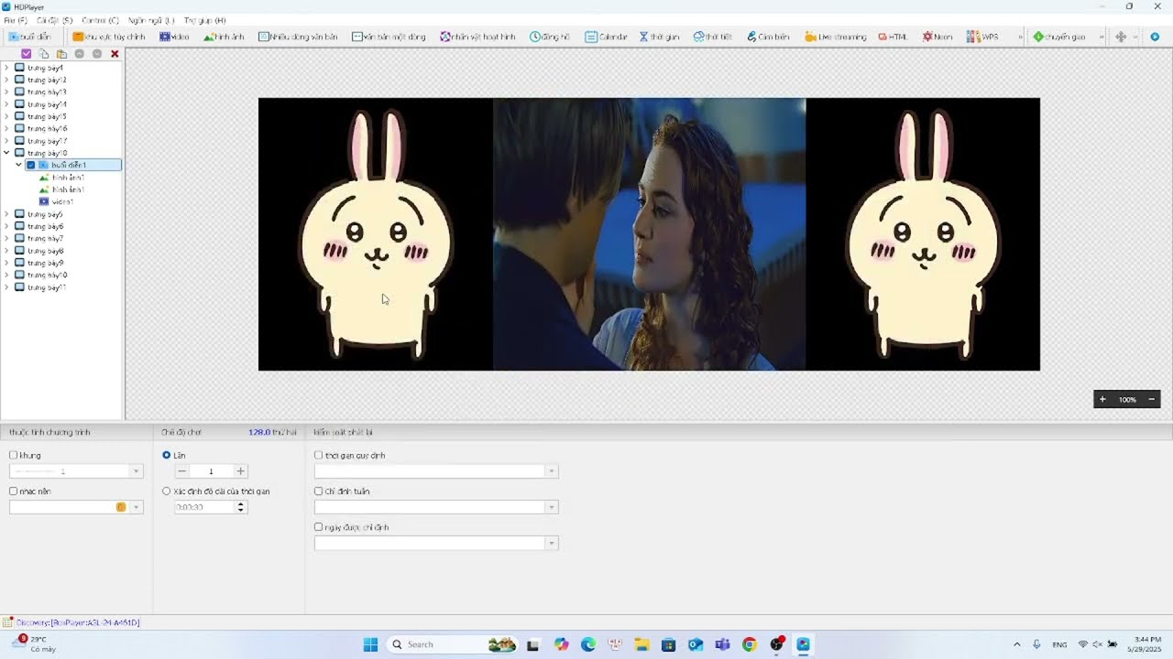Zoom in with the plus button

(1102, 399)
